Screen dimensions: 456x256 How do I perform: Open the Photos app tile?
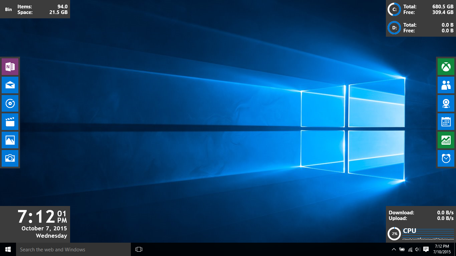[x=10, y=140]
